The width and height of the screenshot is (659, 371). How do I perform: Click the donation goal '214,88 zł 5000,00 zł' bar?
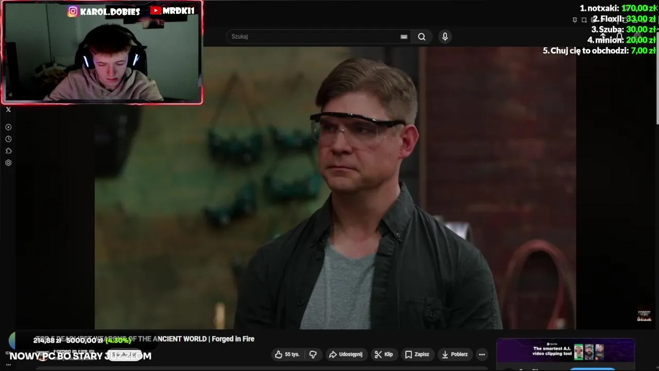point(82,340)
